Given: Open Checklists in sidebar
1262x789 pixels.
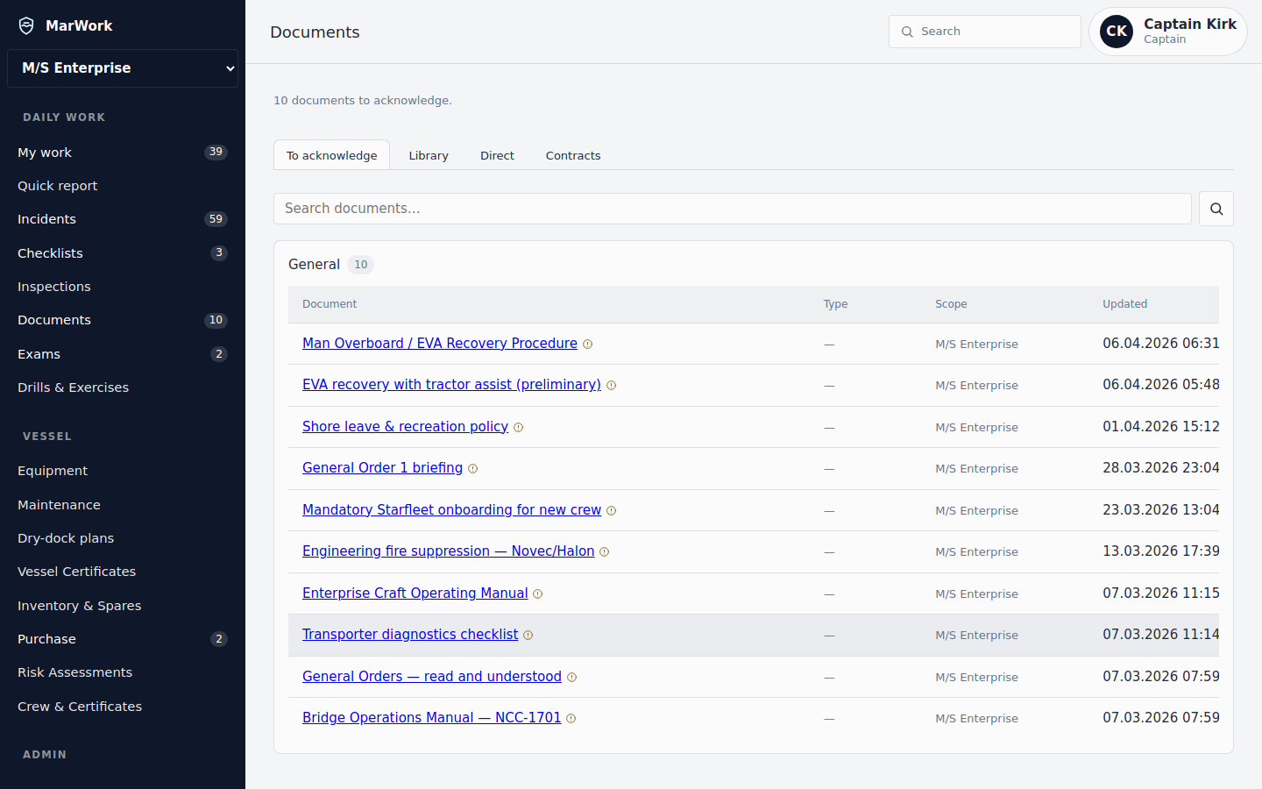Looking at the screenshot, I should click(123, 253).
